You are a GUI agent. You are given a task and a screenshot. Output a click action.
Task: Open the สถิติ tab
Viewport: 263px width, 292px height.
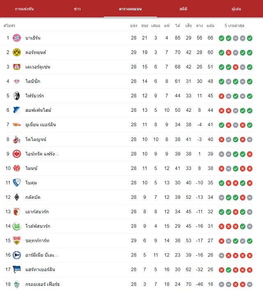[183, 9]
